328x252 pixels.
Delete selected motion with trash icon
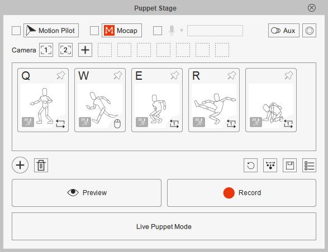click(41, 166)
